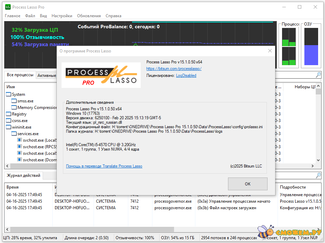Click the Process Lasso PRO logo image
The width and height of the screenshot is (325, 243).
pyautogui.click(x=101, y=75)
